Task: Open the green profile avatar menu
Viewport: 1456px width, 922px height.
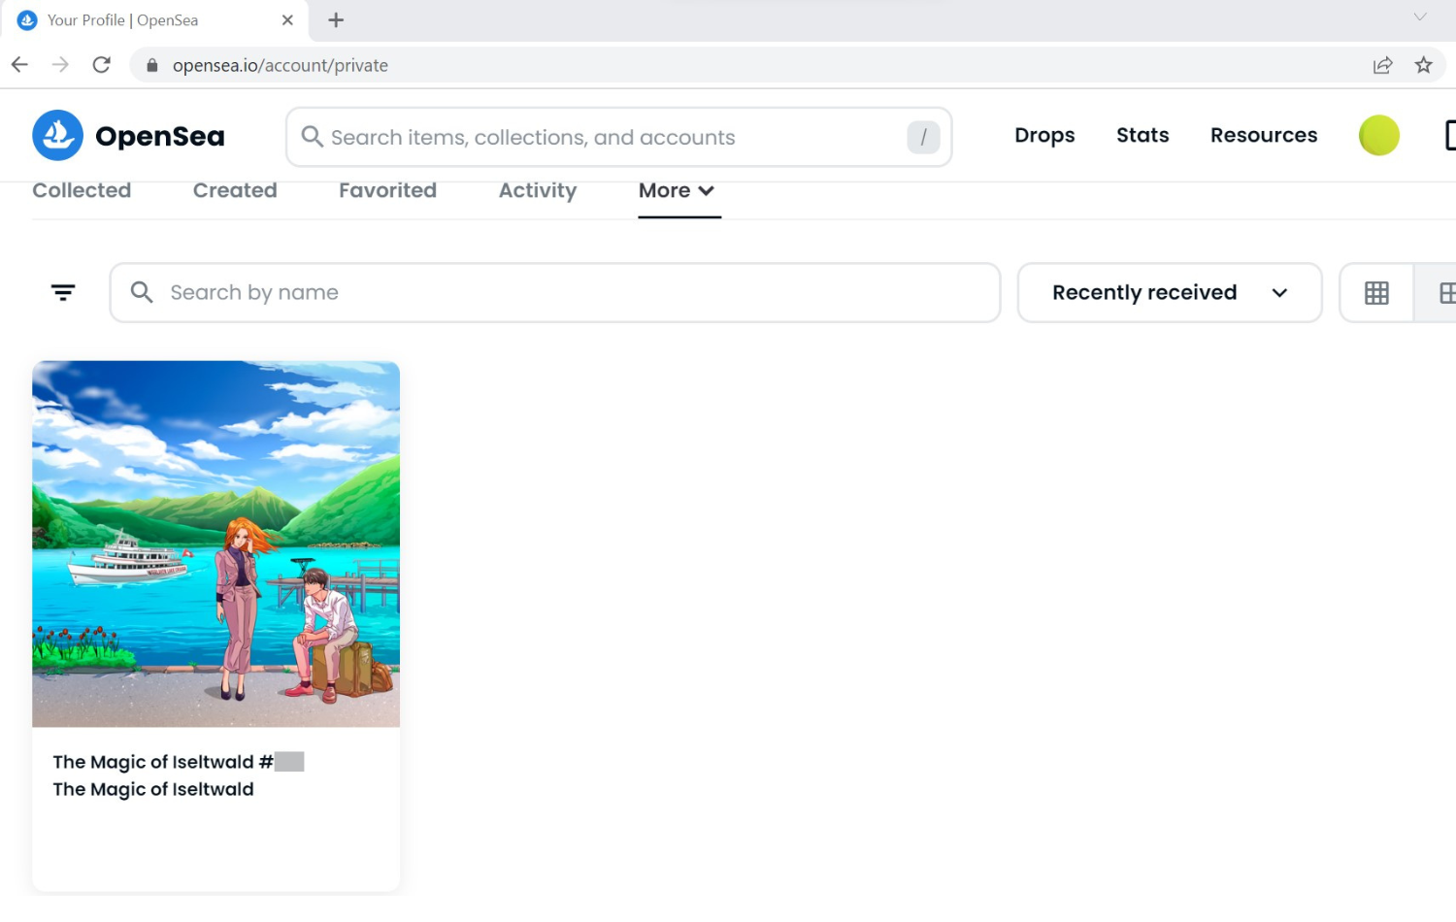Action: pyautogui.click(x=1378, y=135)
